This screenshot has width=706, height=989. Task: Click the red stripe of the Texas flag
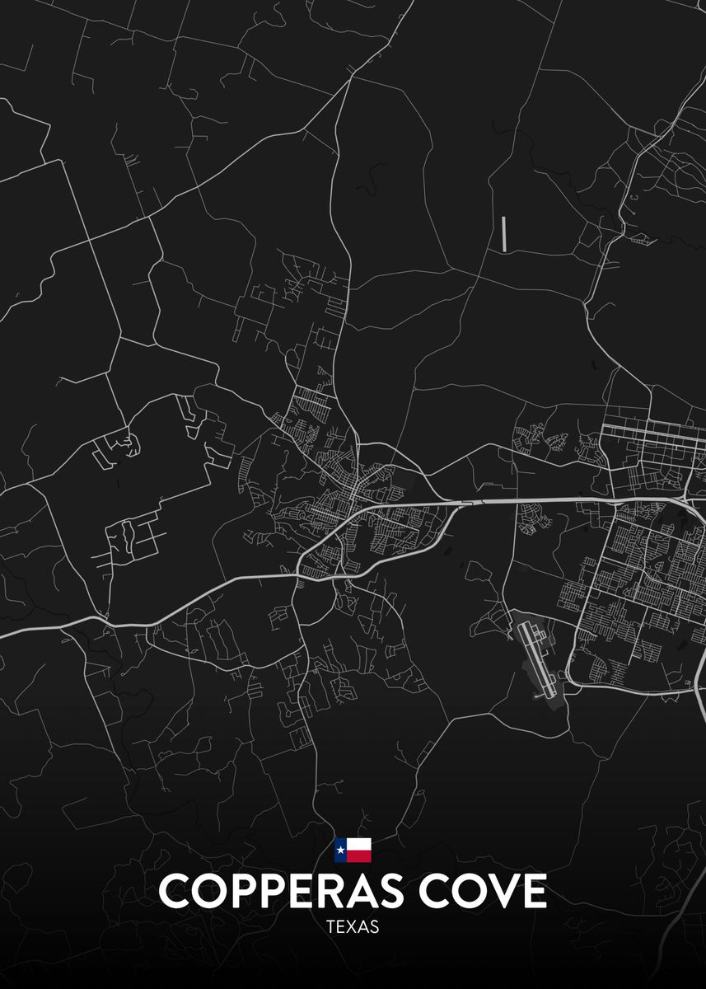coord(359,855)
